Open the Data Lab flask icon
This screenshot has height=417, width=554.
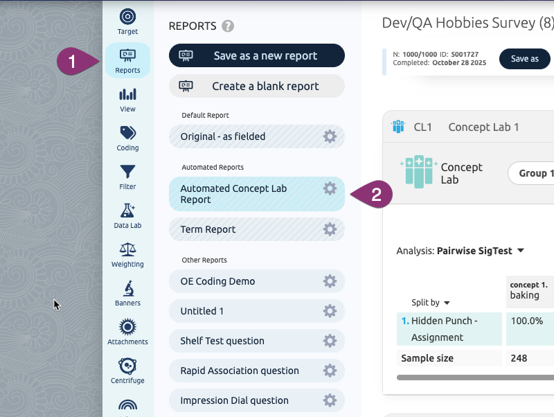point(127,215)
